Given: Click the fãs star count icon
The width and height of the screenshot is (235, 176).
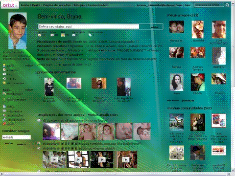Looking at the screenshot, I should click(63, 35).
